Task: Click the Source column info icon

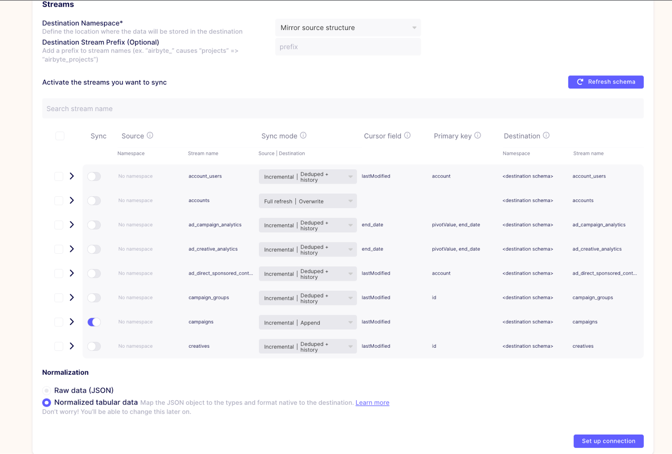Action: [x=150, y=136]
